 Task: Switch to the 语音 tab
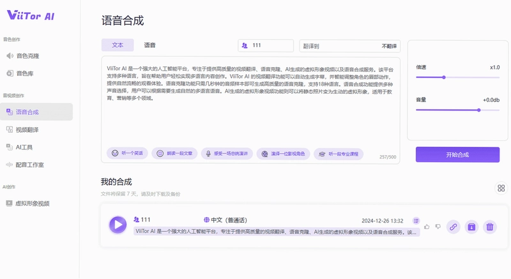[x=149, y=45]
